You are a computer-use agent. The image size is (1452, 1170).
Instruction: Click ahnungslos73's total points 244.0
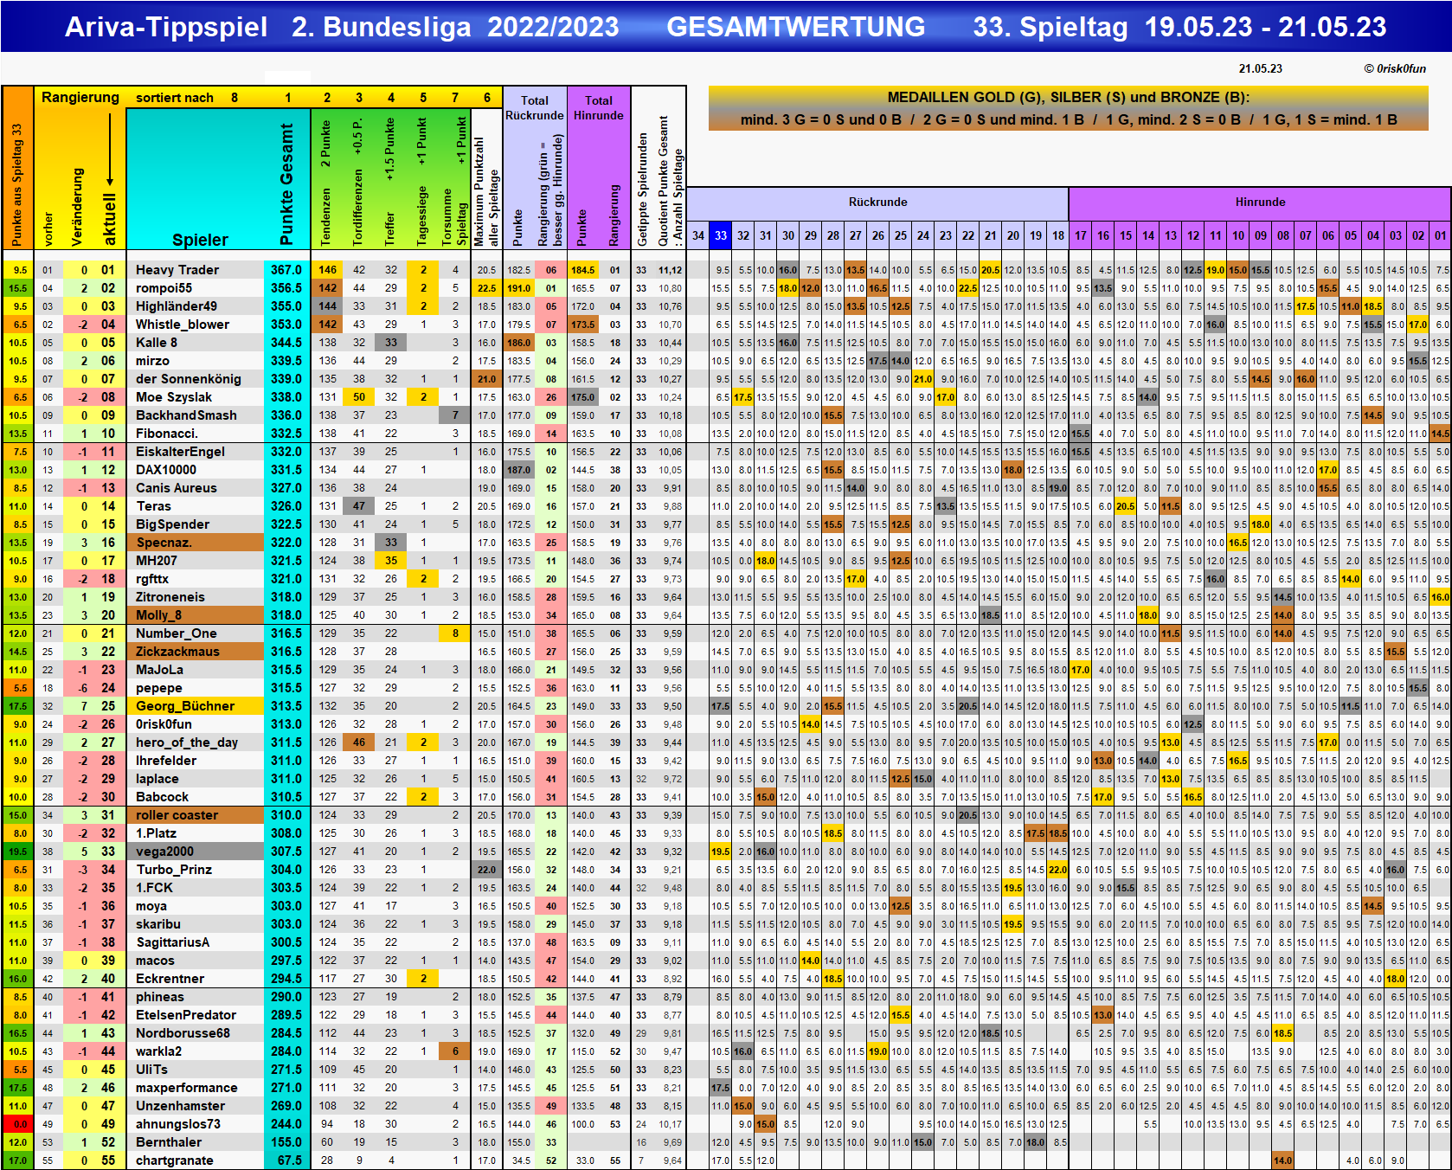[287, 1124]
